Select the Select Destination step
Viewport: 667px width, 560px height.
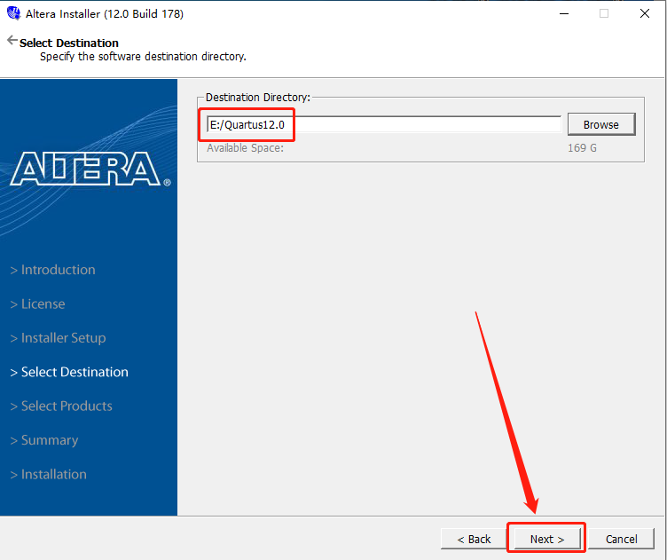[69, 372]
